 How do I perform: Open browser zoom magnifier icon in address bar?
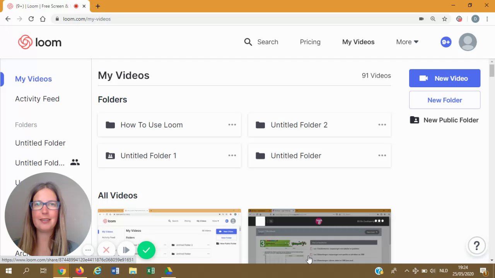point(433,19)
